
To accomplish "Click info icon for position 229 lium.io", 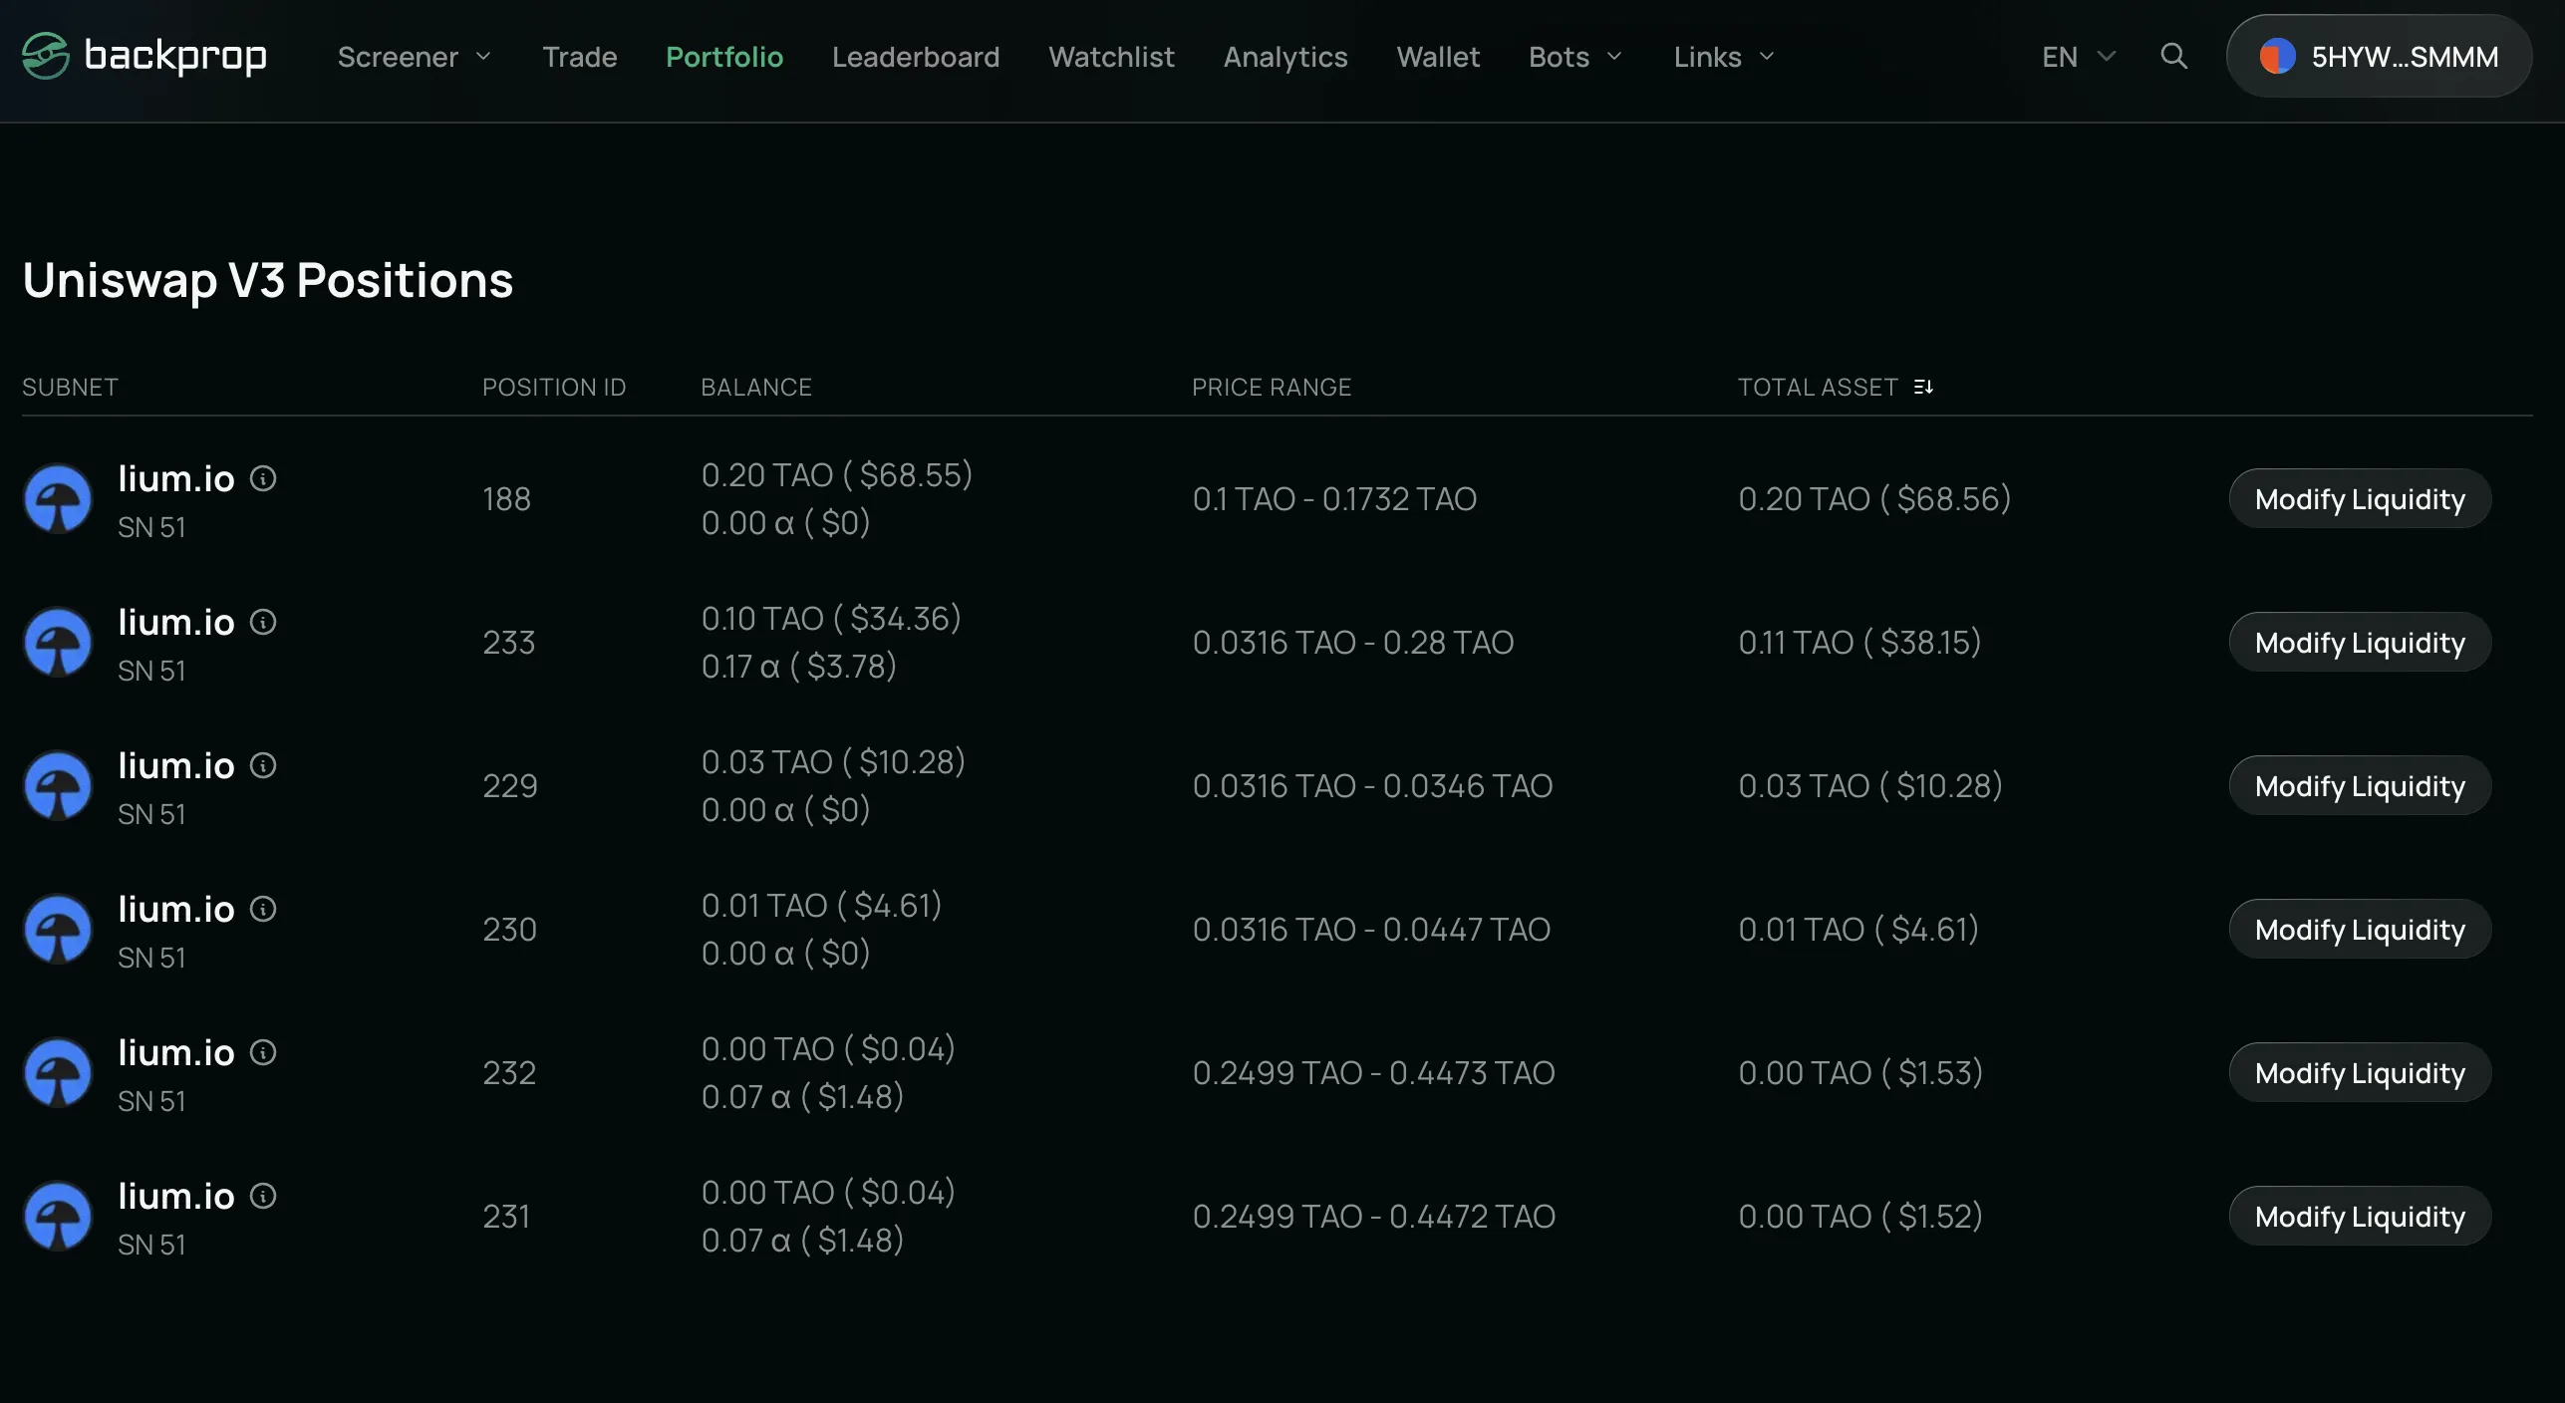I will click(263, 765).
